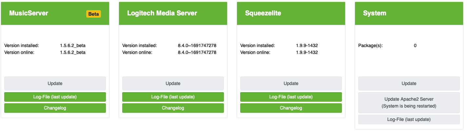Click the yellow Beta badge
This screenshot has width=471, height=135.
[93, 14]
